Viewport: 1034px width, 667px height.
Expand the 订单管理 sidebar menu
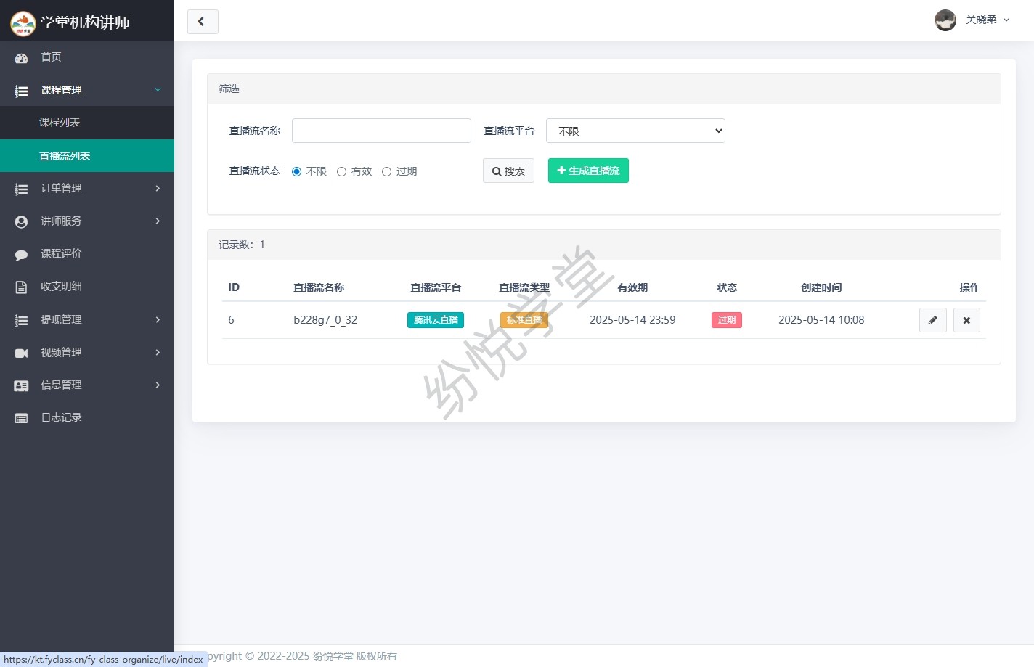coord(87,189)
